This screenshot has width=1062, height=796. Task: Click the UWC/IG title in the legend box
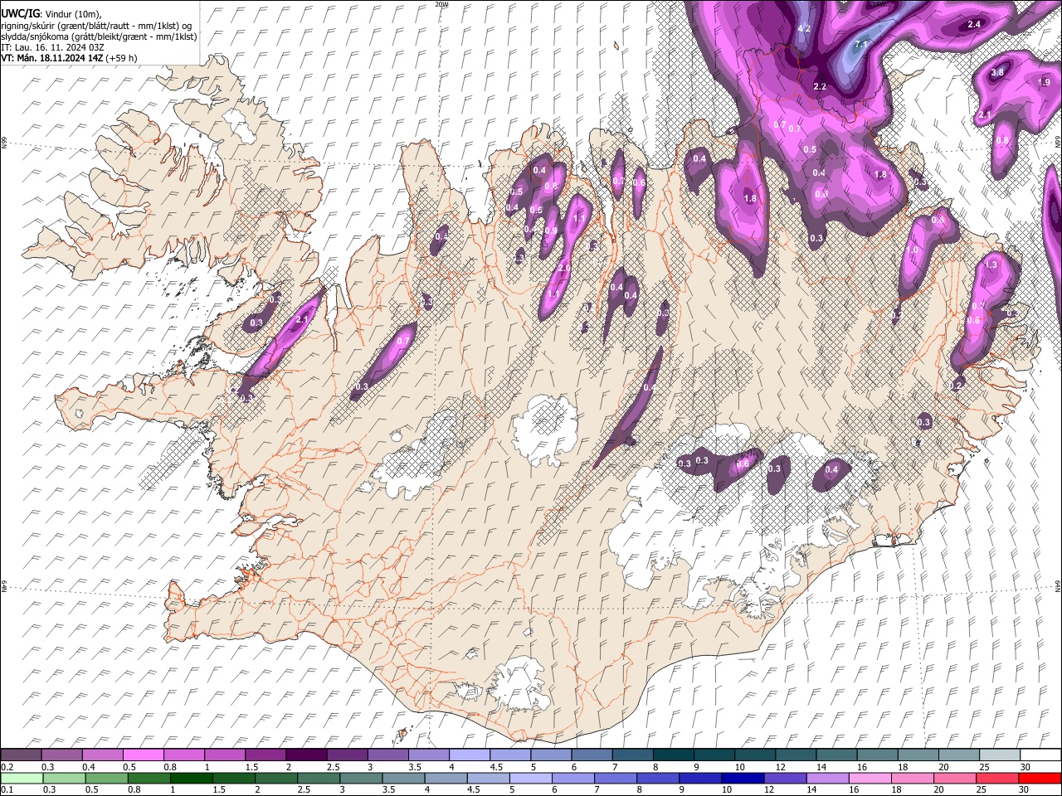coord(20,13)
